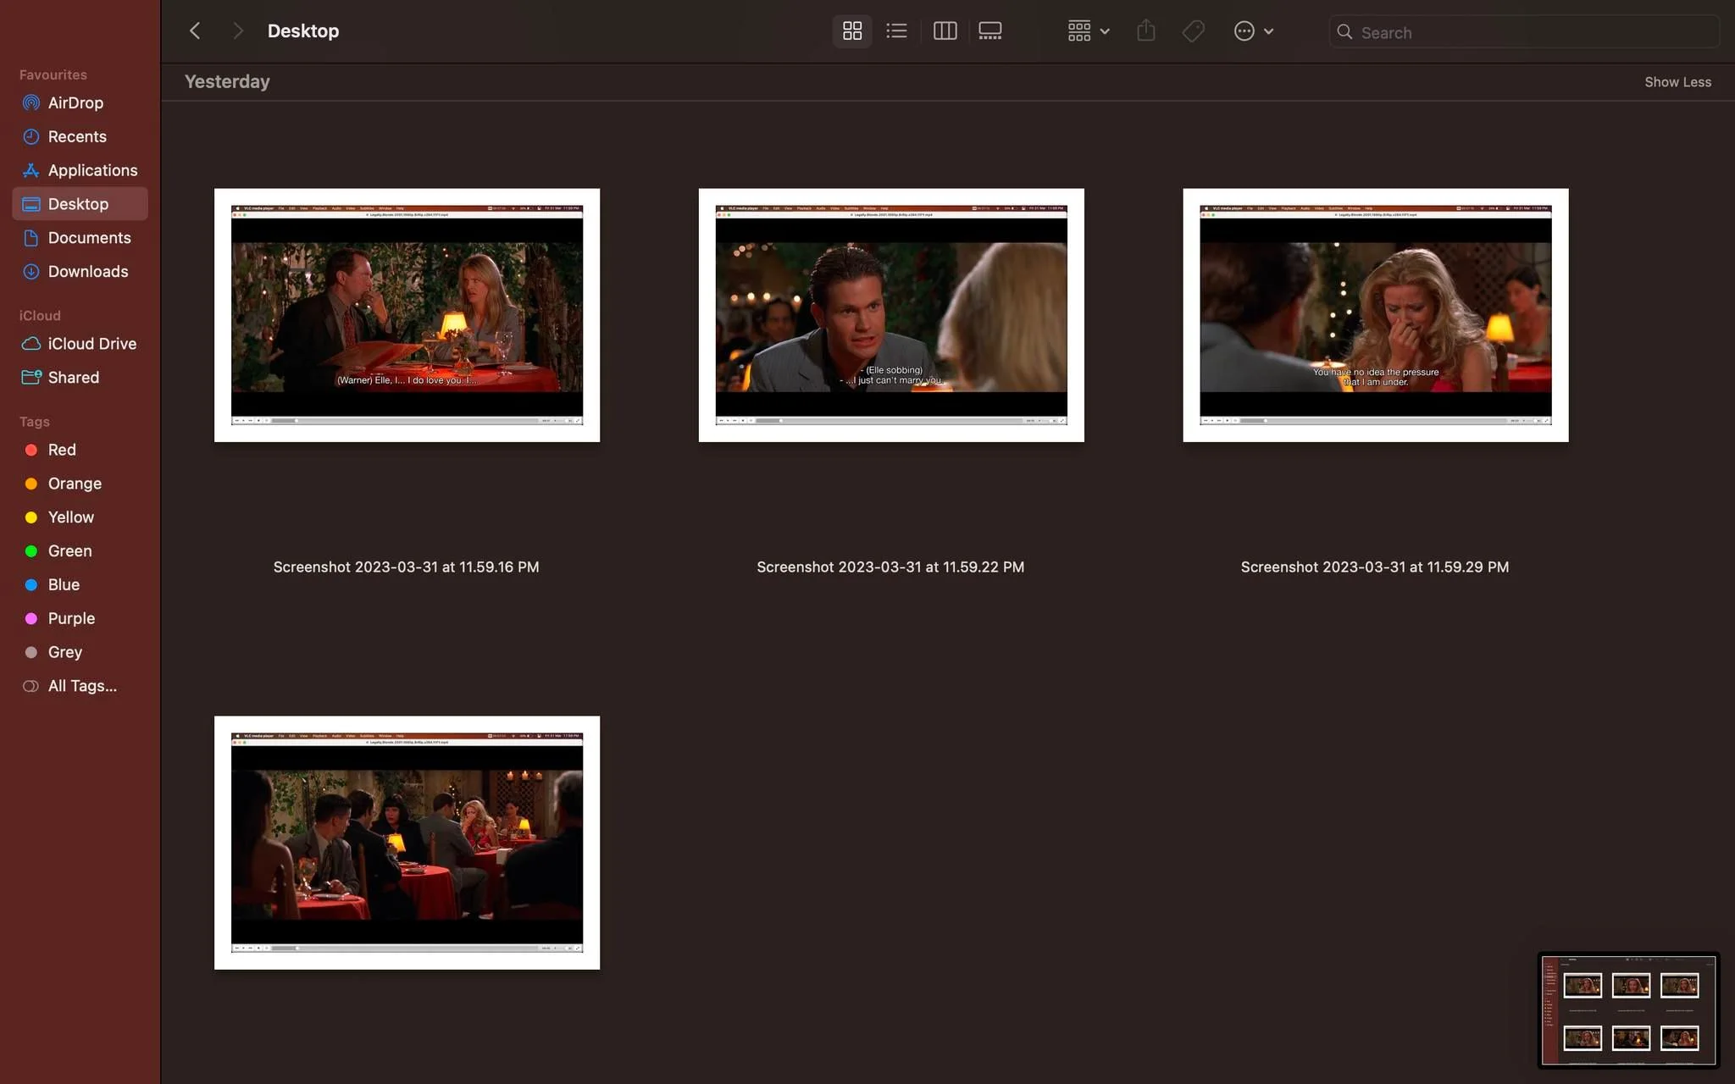
Task: Expand the More actions ellipsis menu
Action: tap(1253, 31)
